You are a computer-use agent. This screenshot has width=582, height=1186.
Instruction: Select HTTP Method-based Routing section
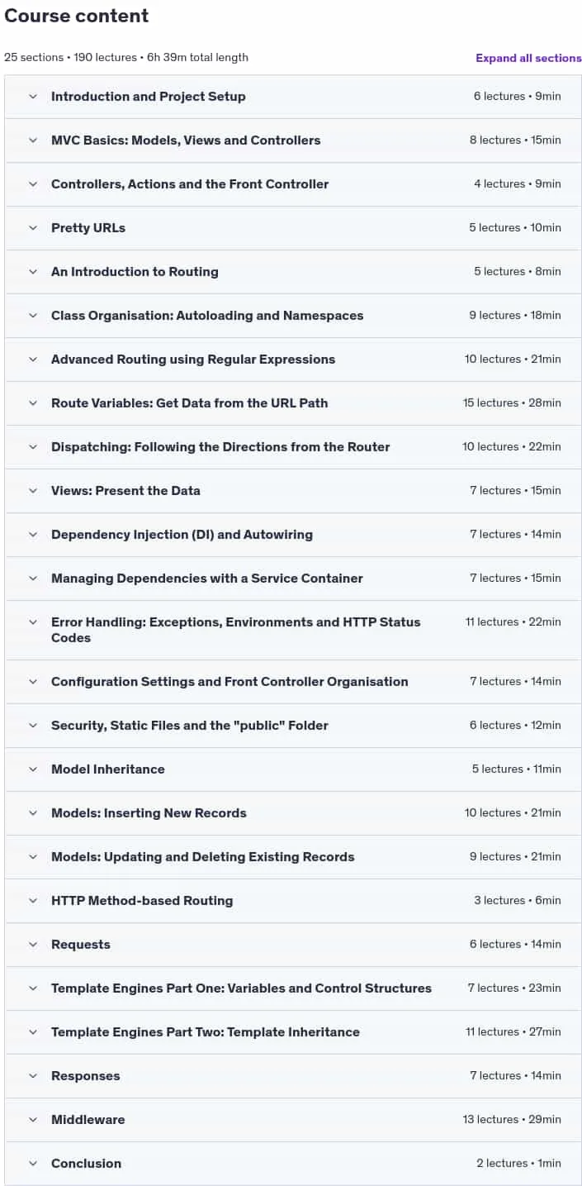pos(142,901)
